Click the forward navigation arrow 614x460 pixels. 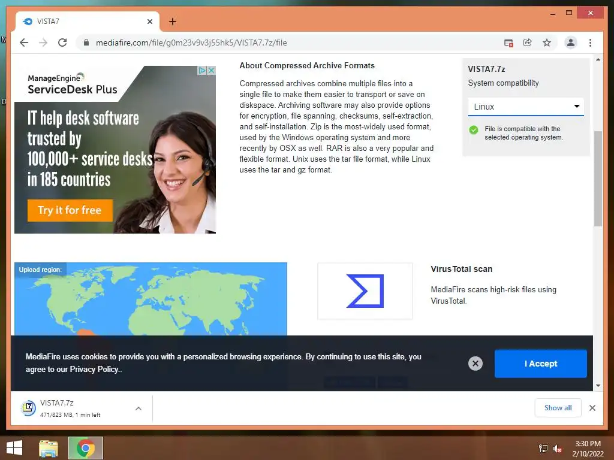tap(43, 43)
